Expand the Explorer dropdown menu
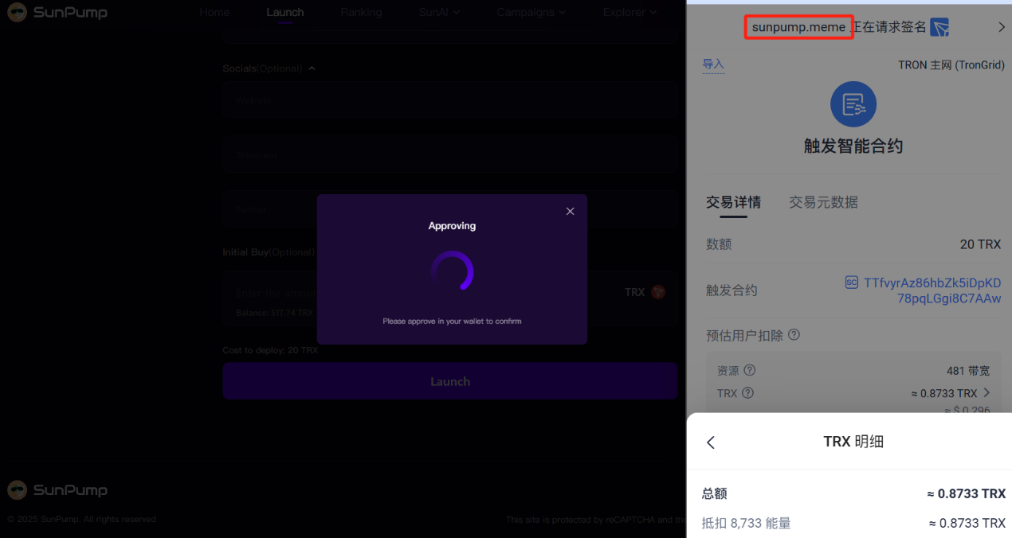This screenshot has width=1012, height=538. click(x=630, y=12)
